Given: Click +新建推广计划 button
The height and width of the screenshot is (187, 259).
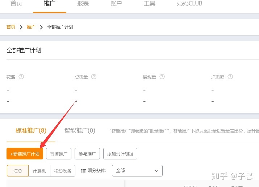Looking at the screenshot, I should 25,154.
